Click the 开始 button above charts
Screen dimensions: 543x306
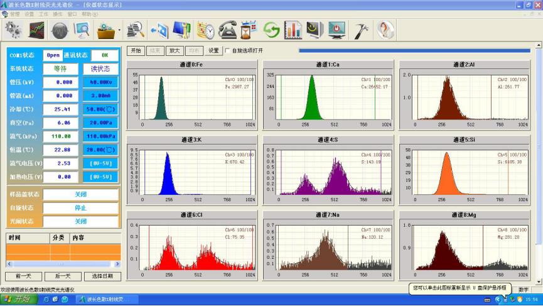coord(136,51)
